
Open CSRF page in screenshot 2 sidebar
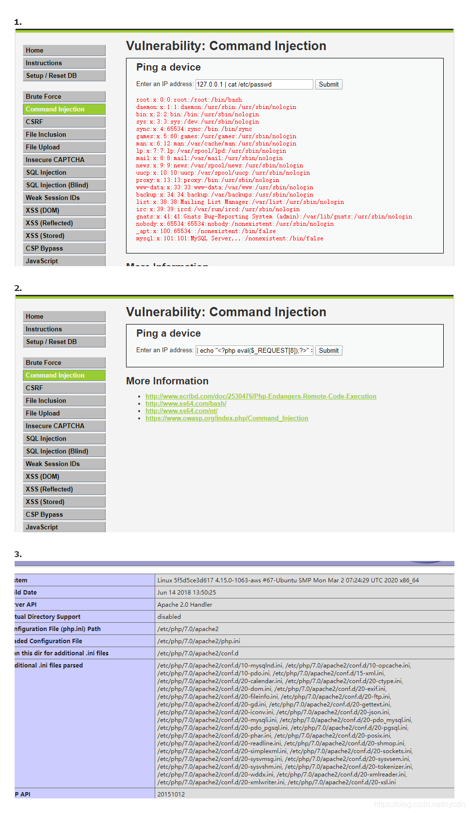pos(64,388)
